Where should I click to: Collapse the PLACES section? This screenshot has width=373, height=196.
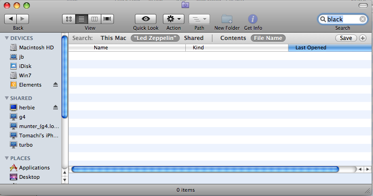pos(7,158)
